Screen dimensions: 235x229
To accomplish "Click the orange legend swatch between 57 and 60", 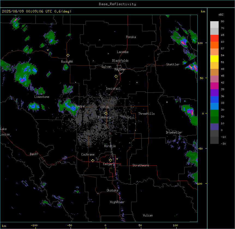I will [214, 45].
